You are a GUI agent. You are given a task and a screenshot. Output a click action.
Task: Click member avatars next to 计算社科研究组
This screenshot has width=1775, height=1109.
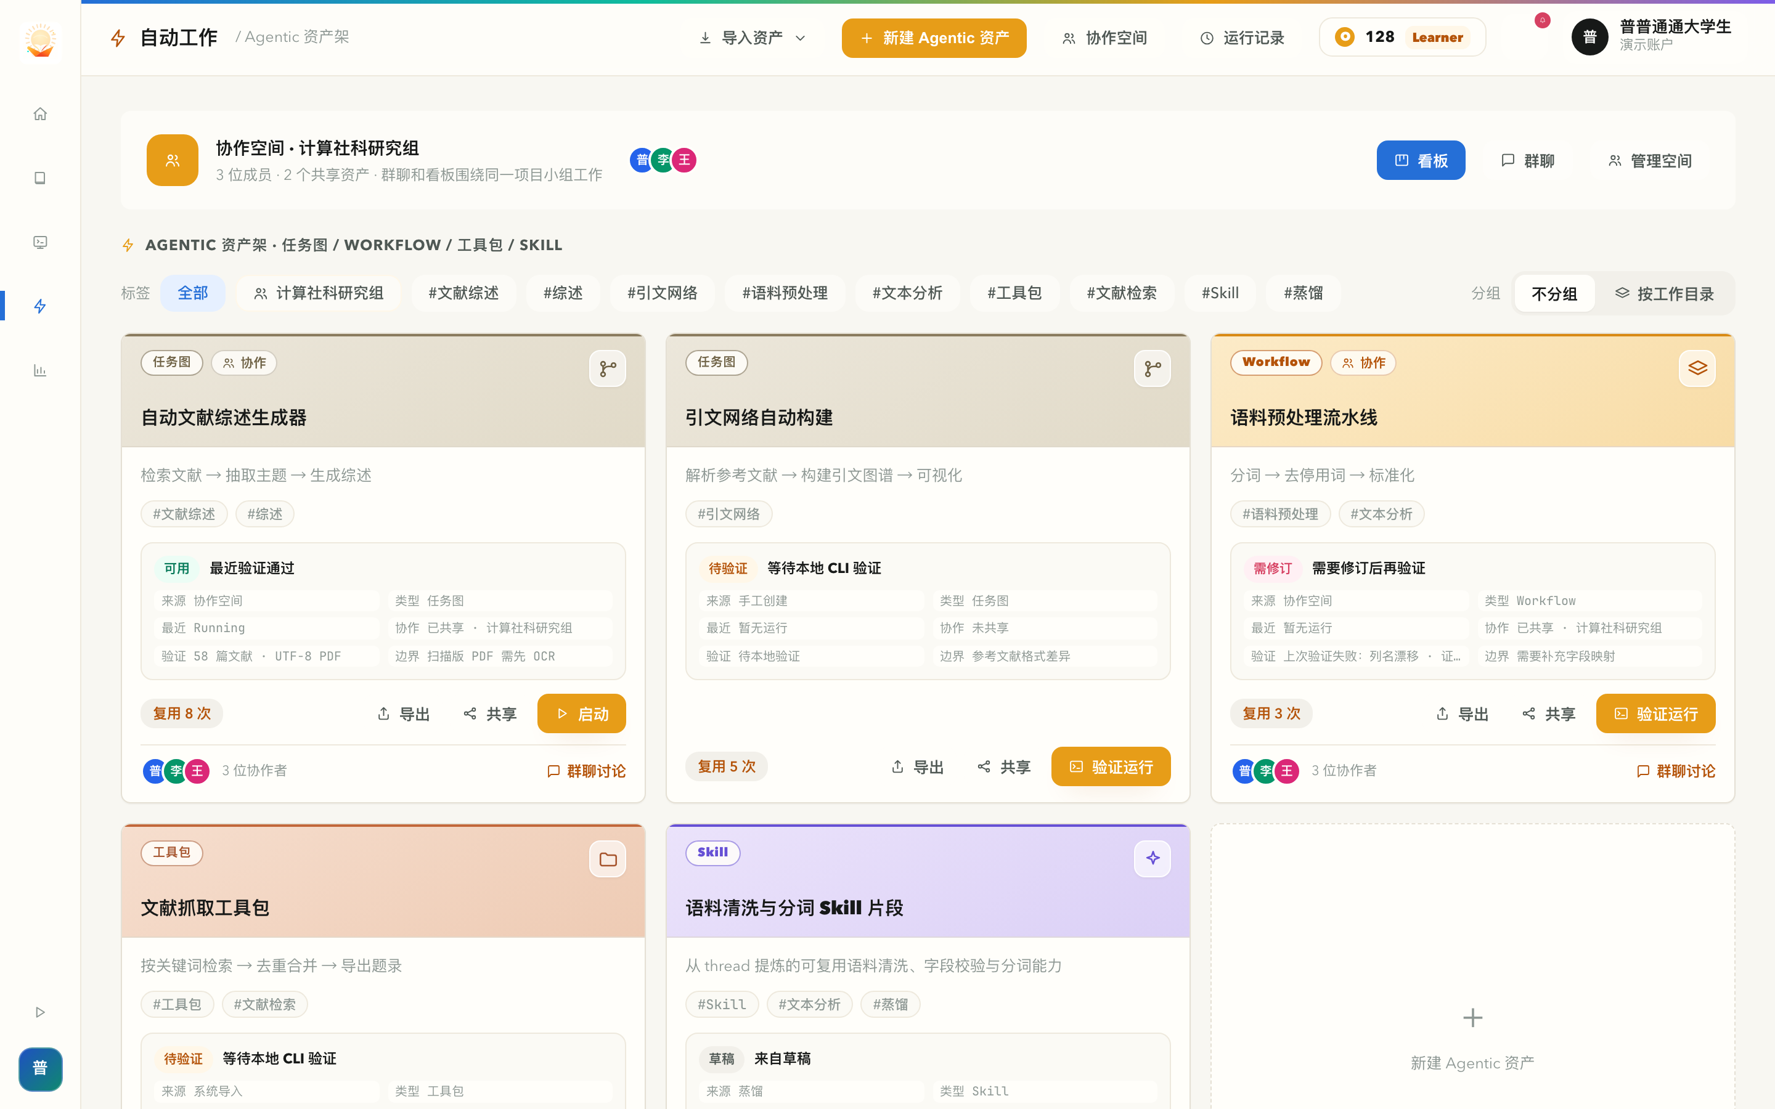(x=663, y=160)
